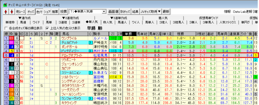259x105 pixels.
Task: Uncheck 上位人気の色分け表示 checkbox
Action: pos(47,28)
